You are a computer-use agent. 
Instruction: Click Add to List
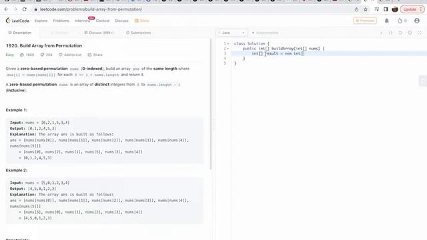[70, 55]
